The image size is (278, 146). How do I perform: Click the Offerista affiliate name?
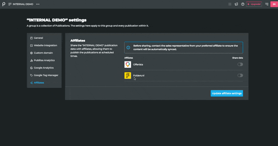(138, 65)
